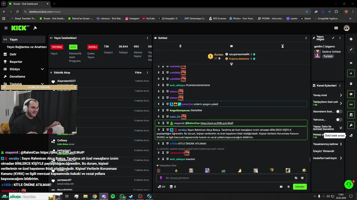Viewport: 357px width, 200px height.
Task: Open Yayın bilgisi three-dot menu
Action: (x=340, y=38)
